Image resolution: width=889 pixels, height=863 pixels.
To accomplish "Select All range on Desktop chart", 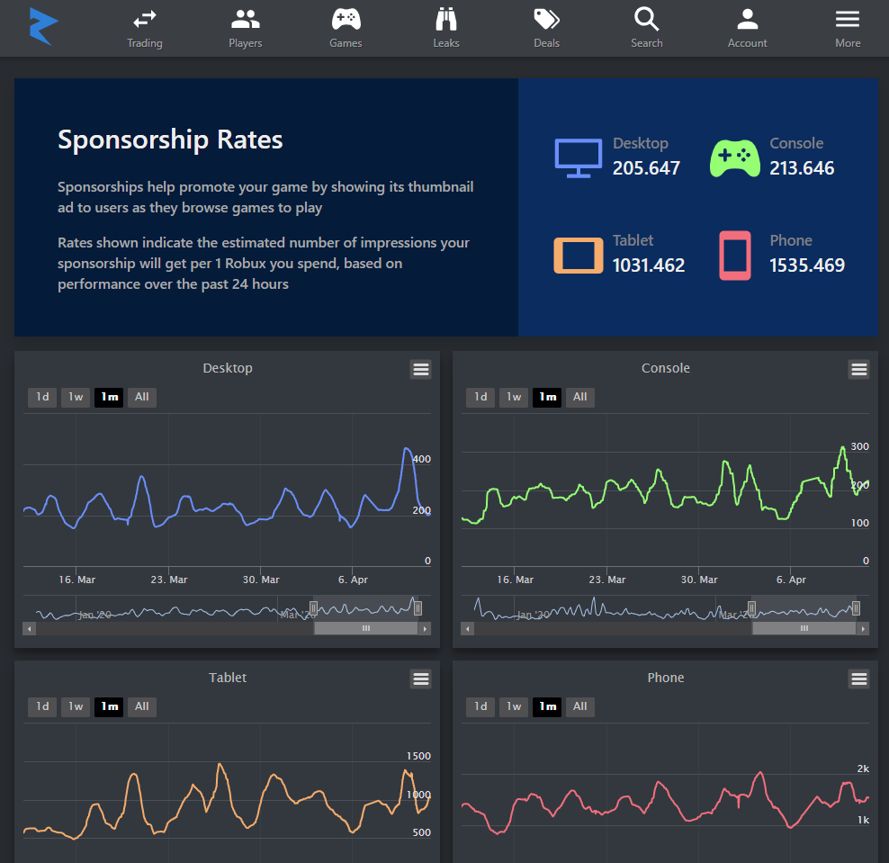I will coord(142,397).
